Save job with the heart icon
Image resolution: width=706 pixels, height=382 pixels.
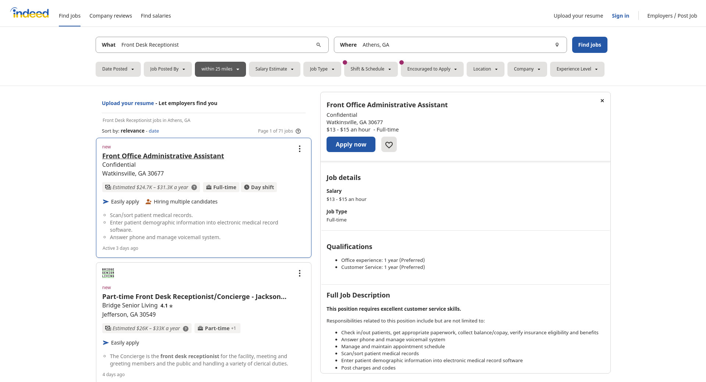(x=389, y=145)
